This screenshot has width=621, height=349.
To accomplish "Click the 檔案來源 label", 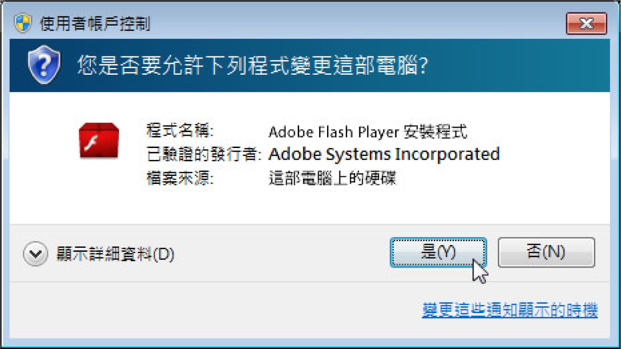I will coord(181,178).
